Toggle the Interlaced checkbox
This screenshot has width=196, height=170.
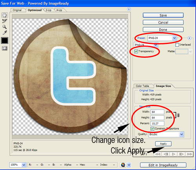[177, 45]
